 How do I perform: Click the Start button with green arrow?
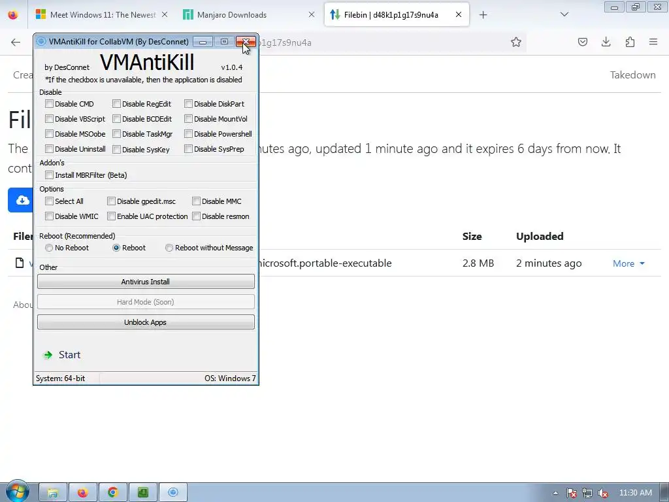(62, 355)
